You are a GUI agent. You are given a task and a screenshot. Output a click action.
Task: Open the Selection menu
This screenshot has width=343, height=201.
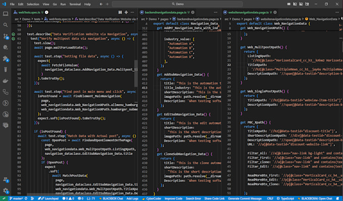pyautogui.click(x=33, y=4)
